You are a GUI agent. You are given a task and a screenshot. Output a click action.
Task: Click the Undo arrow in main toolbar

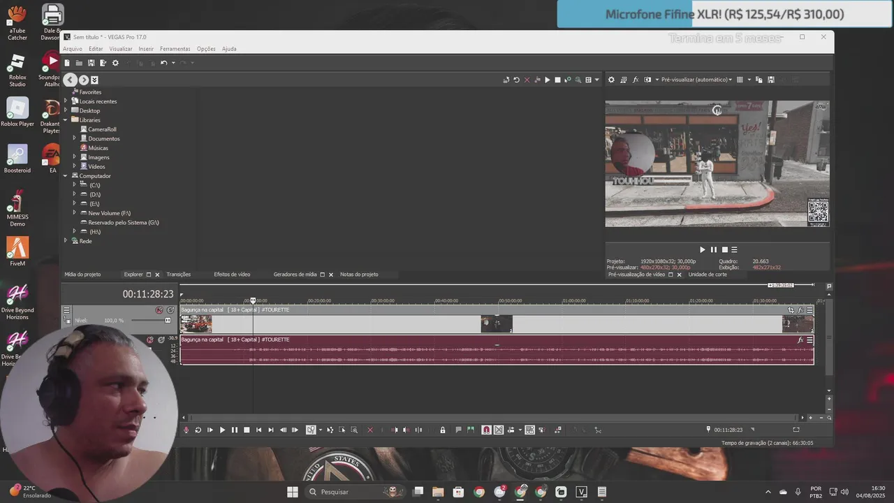click(x=163, y=63)
